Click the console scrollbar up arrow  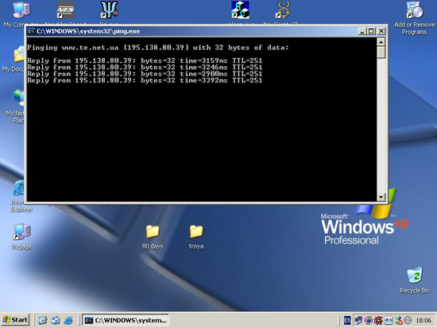pos(381,42)
